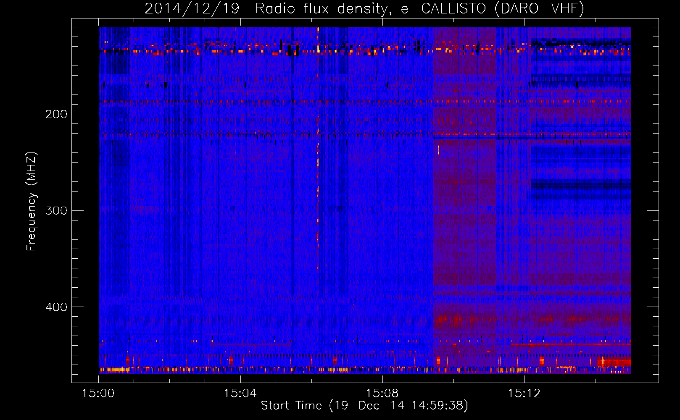The height and width of the screenshot is (420, 680).
Task: Click the 15:12 time tick label
Action: tap(524, 394)
